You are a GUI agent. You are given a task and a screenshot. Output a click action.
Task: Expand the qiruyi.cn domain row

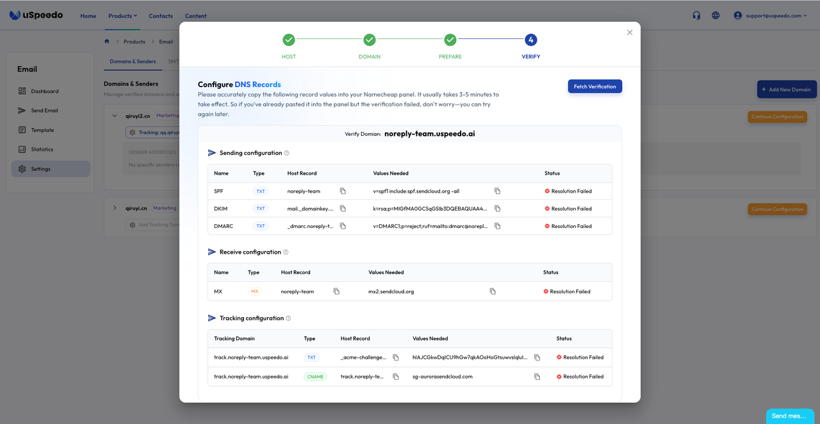(x=115, y=208)
